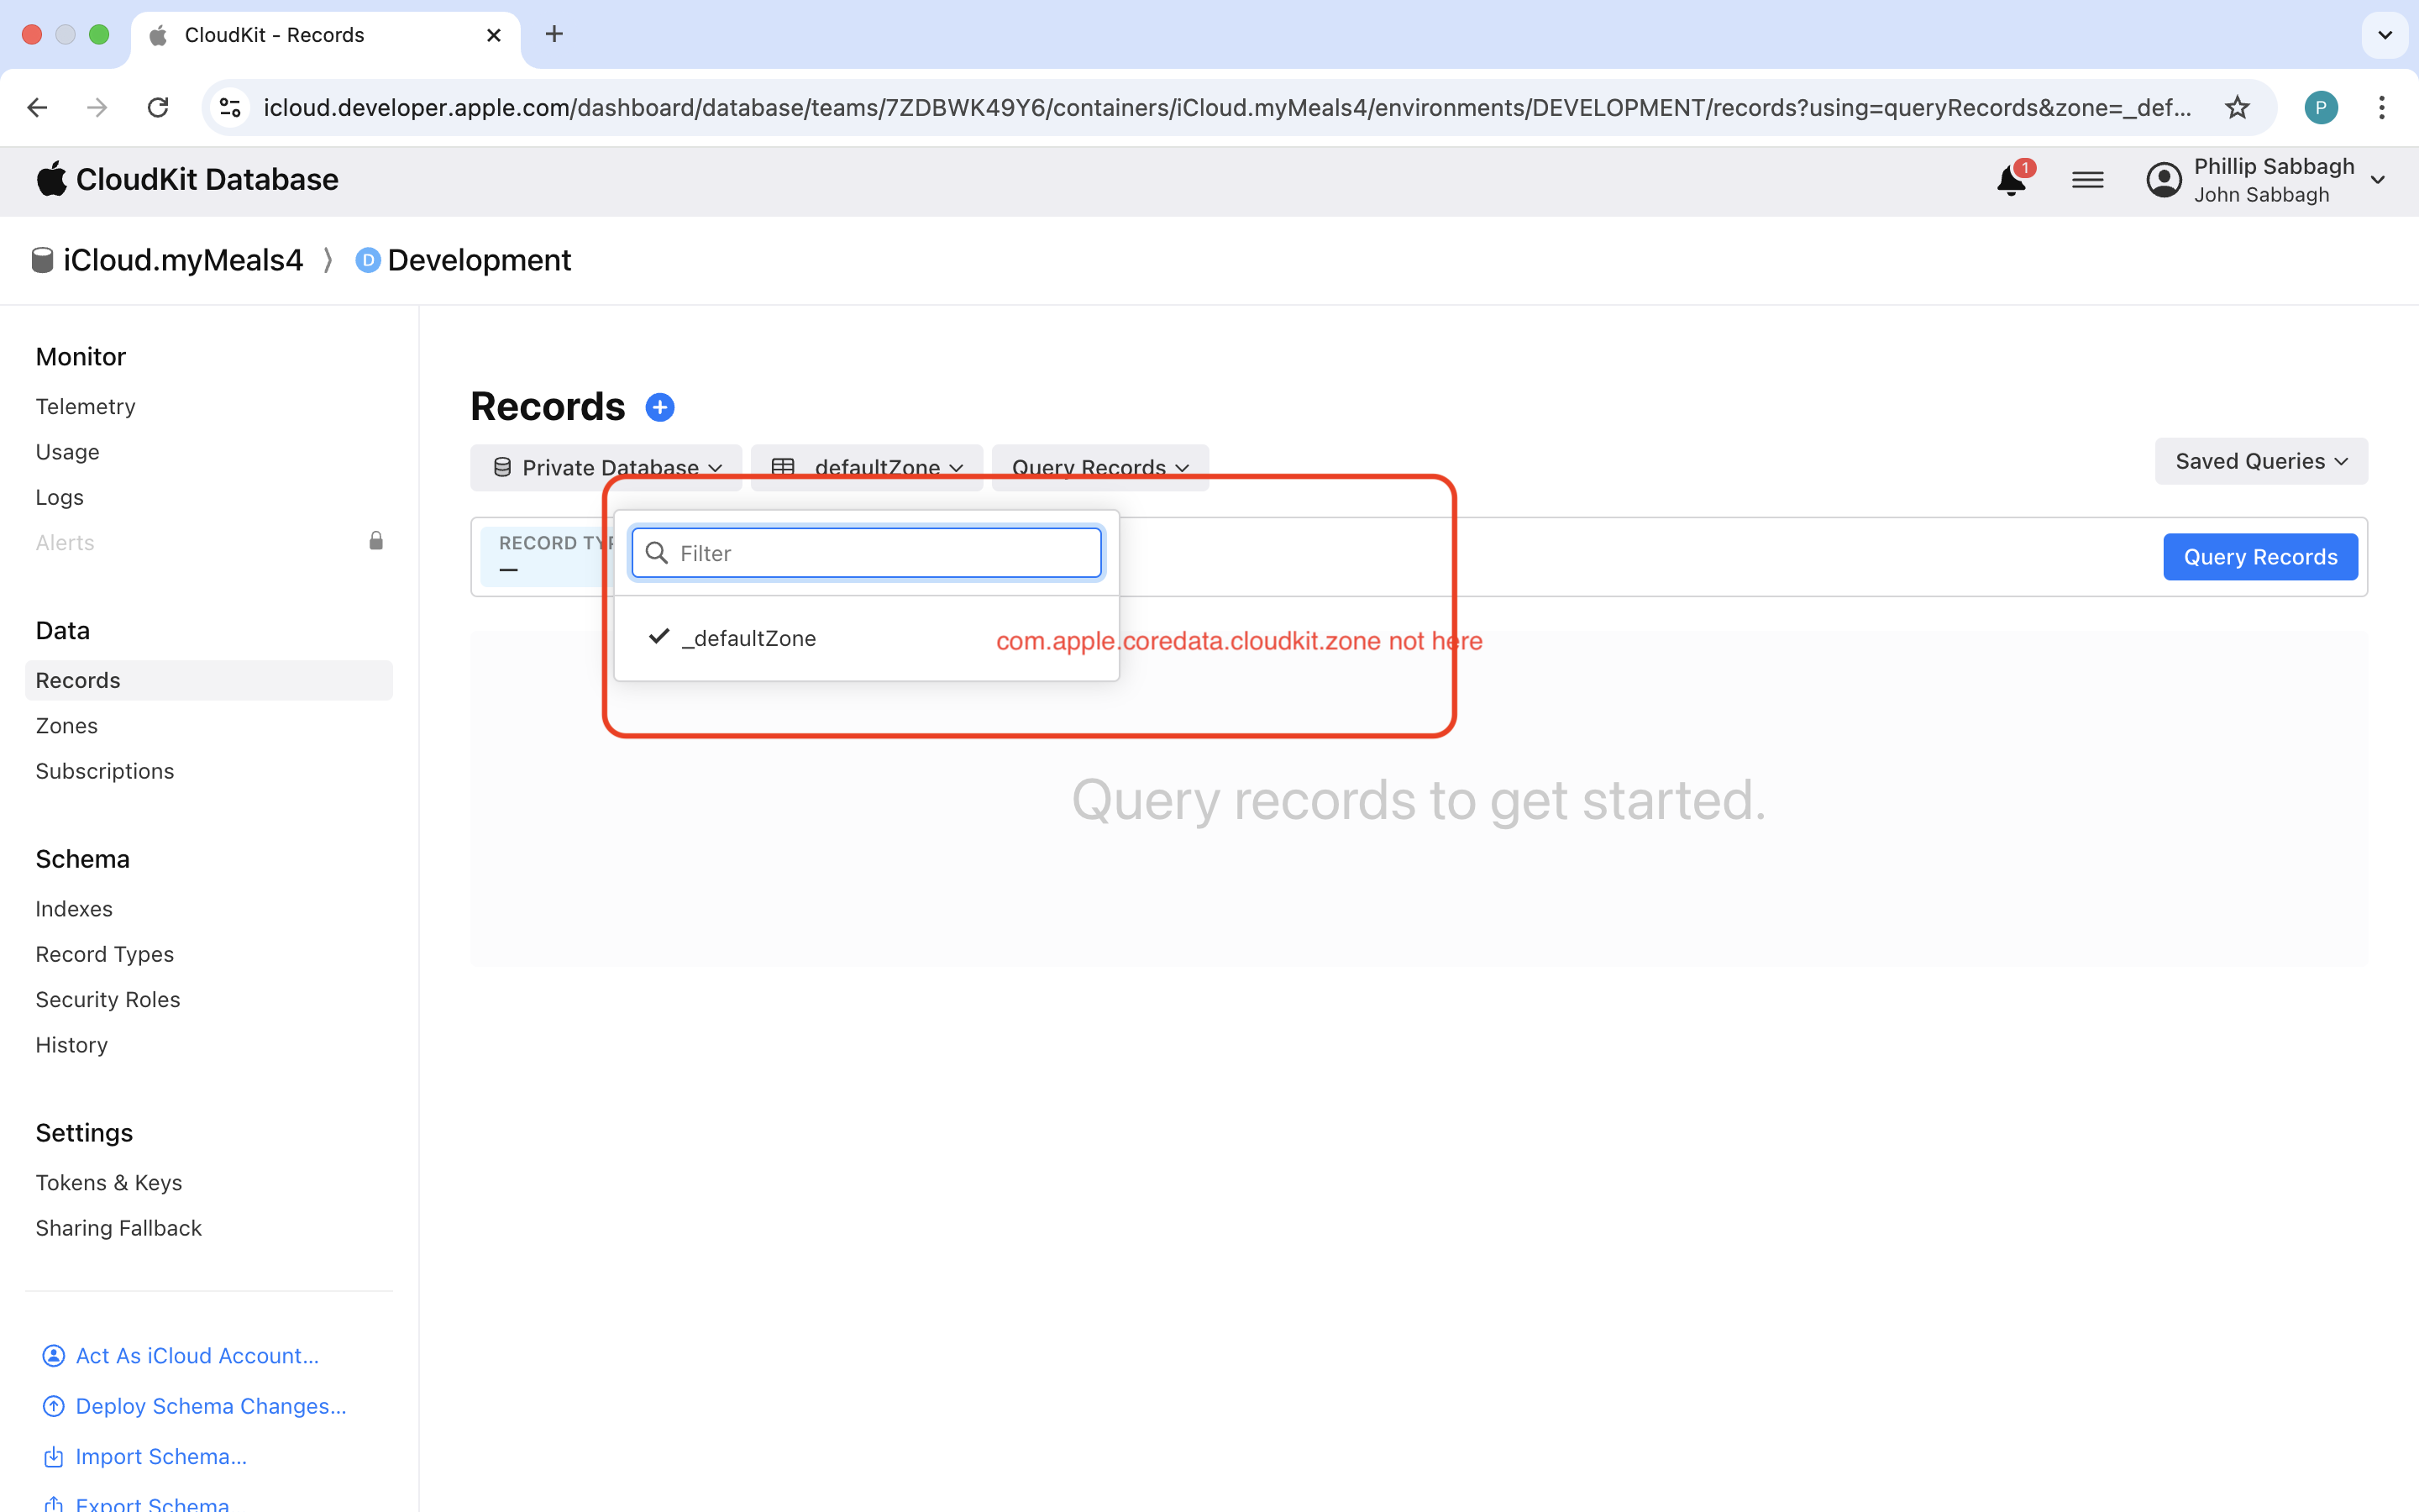Open Indexes under Schema
The width and height of the screenshot is (2419, 1512).
[74, 908]
